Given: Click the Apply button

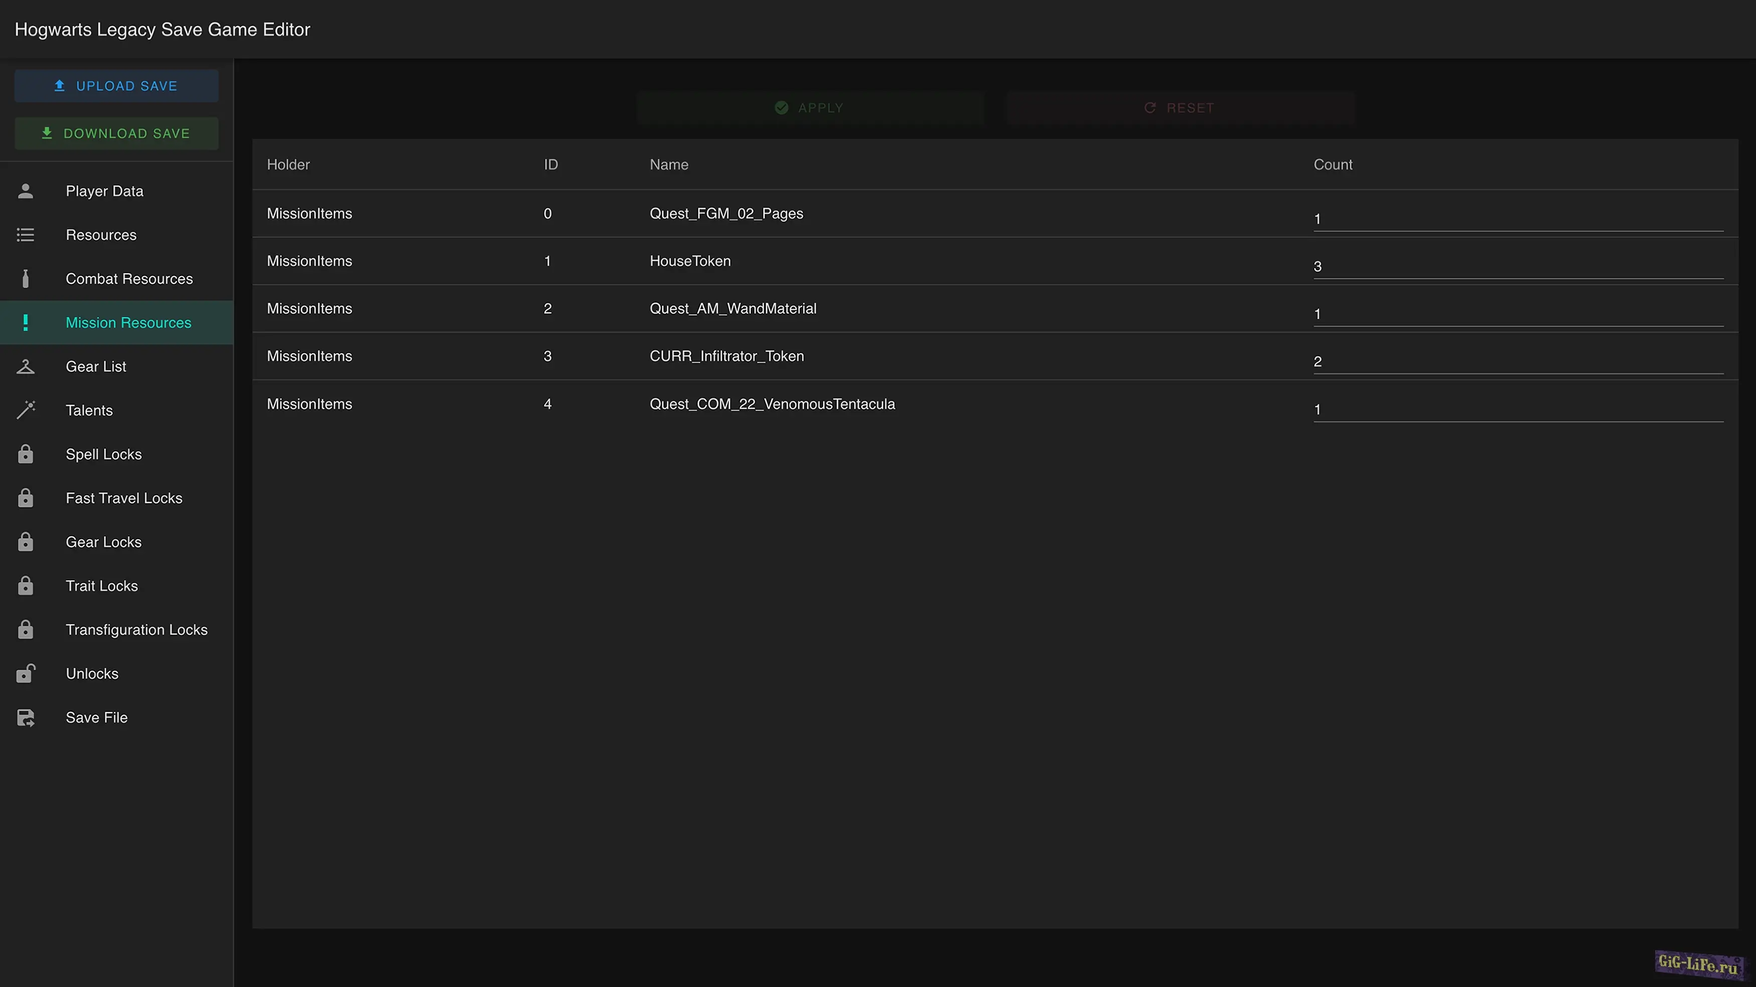Looking at the screenshot, I should 810,108.
